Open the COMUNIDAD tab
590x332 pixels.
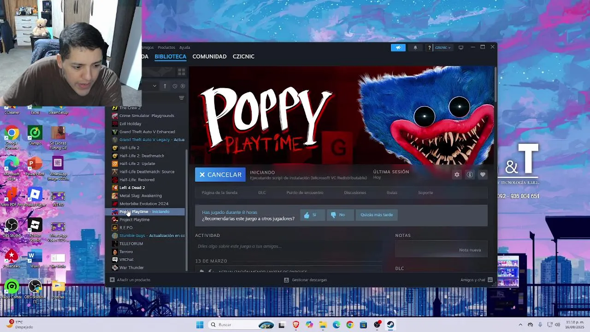point(209,56)
